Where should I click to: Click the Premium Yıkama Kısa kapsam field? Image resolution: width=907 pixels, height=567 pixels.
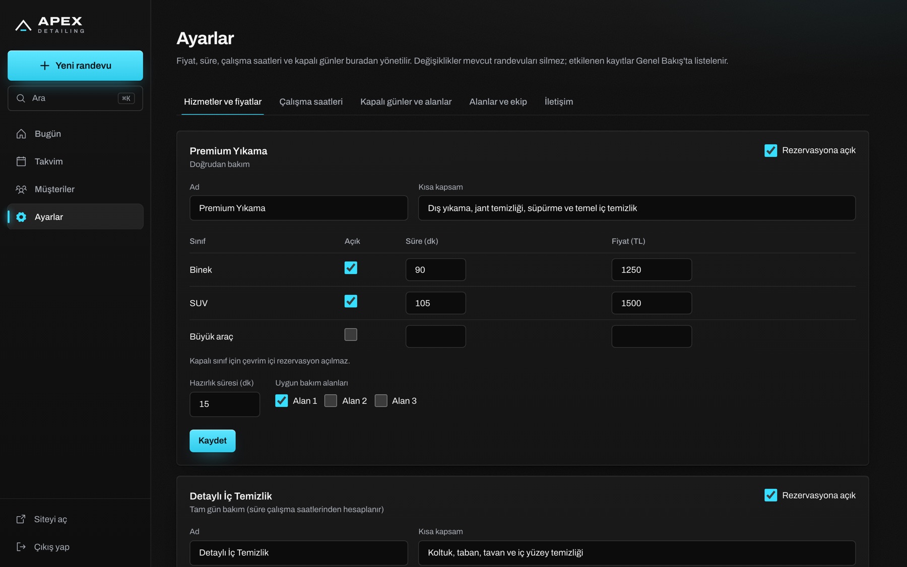pyautogui.click(x=637, y=208)
